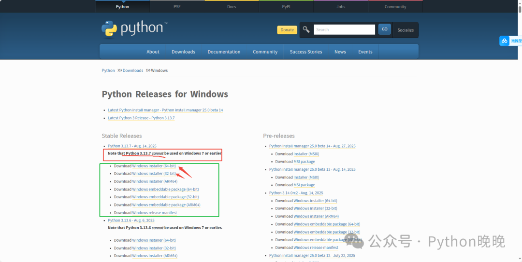
Task: Open the Success Stories navigation menu
Action: coord(306,52)
